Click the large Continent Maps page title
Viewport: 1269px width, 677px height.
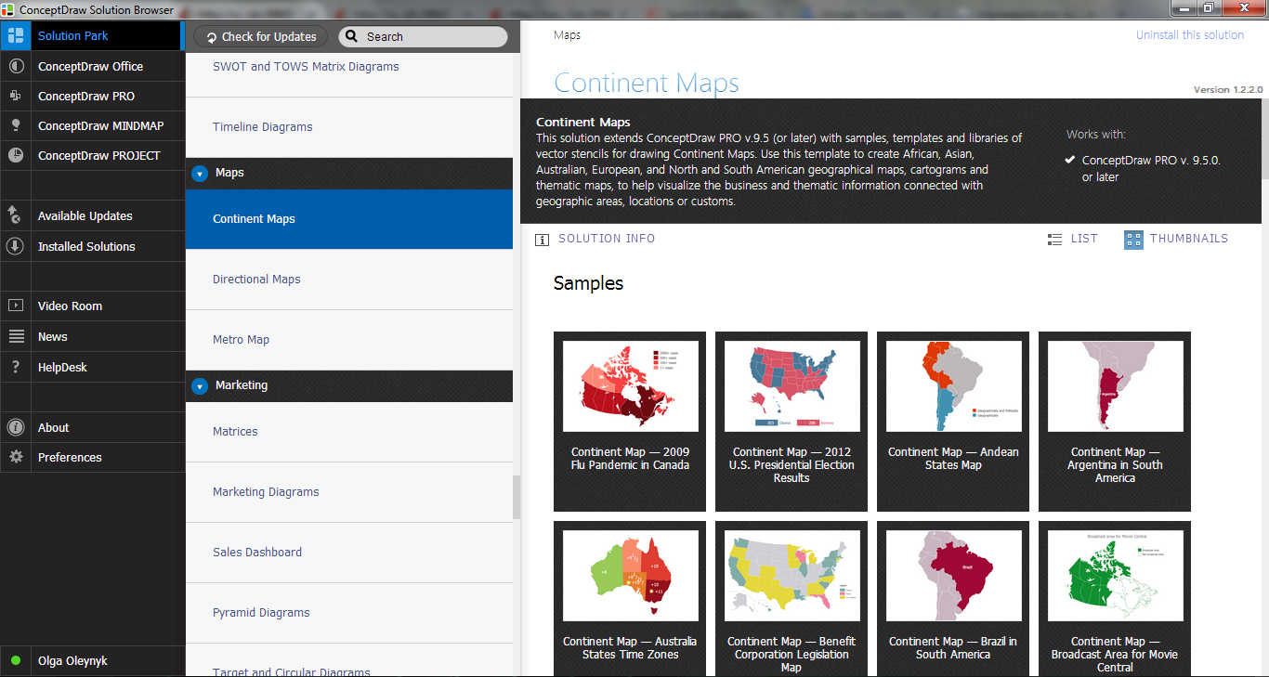pos(647,83)
